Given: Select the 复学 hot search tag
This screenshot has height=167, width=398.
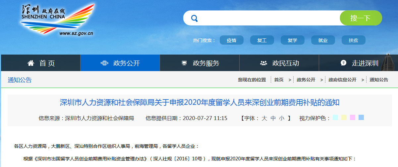Looking at the screenshot, I should [293, 40].
